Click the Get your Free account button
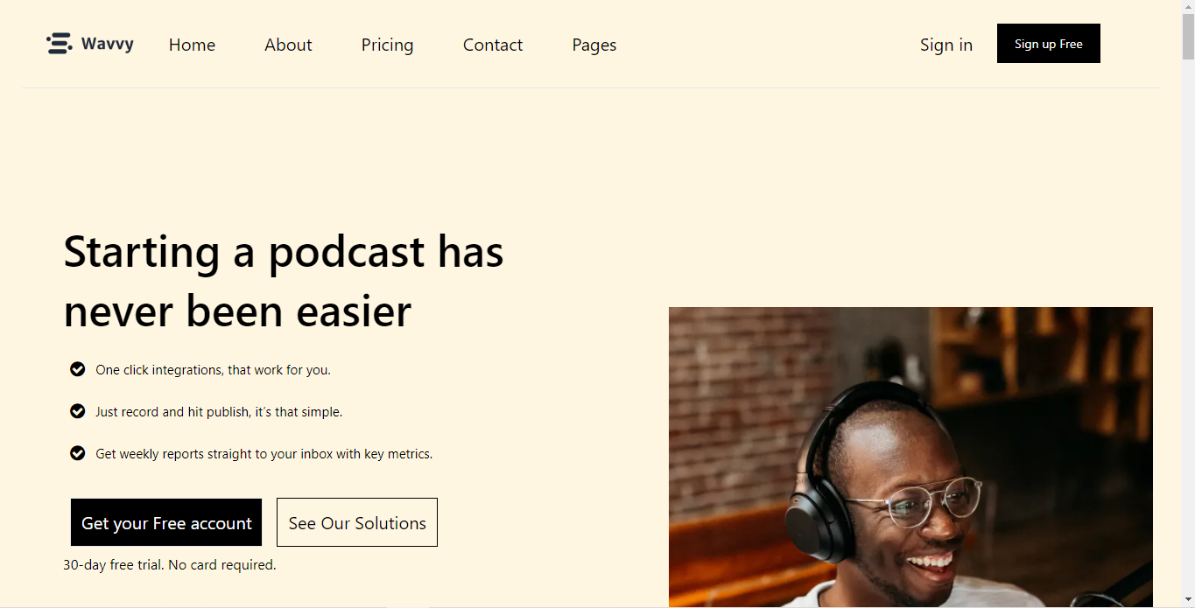This screenshot has height=608, width=1195. click(x=166, y=523)
